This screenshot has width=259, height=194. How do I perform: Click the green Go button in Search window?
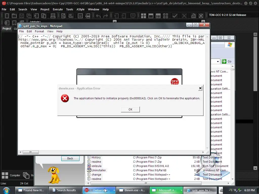click(x=227, y=61)
